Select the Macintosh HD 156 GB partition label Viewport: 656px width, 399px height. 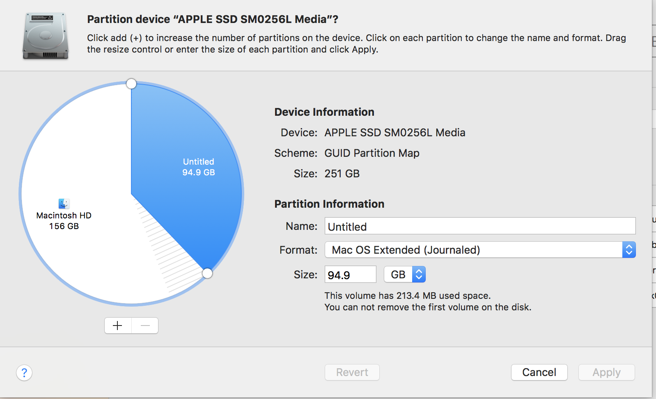coord(64,221)
